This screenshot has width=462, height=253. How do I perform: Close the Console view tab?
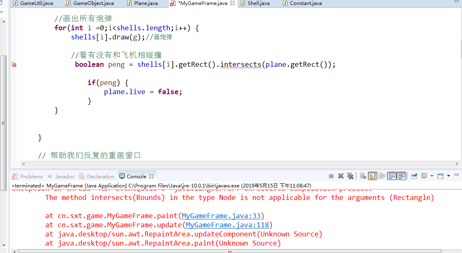(x=151, y=176)
